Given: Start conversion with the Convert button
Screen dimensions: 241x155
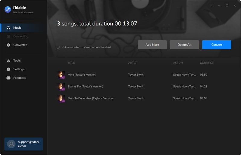Looking at the screenshot, I should point(217,45).
